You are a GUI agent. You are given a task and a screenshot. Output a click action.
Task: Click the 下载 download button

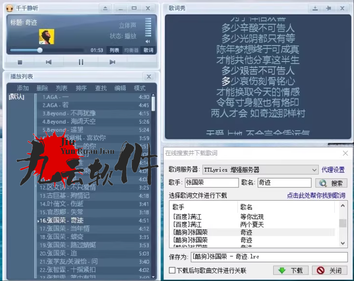[291, 271]
